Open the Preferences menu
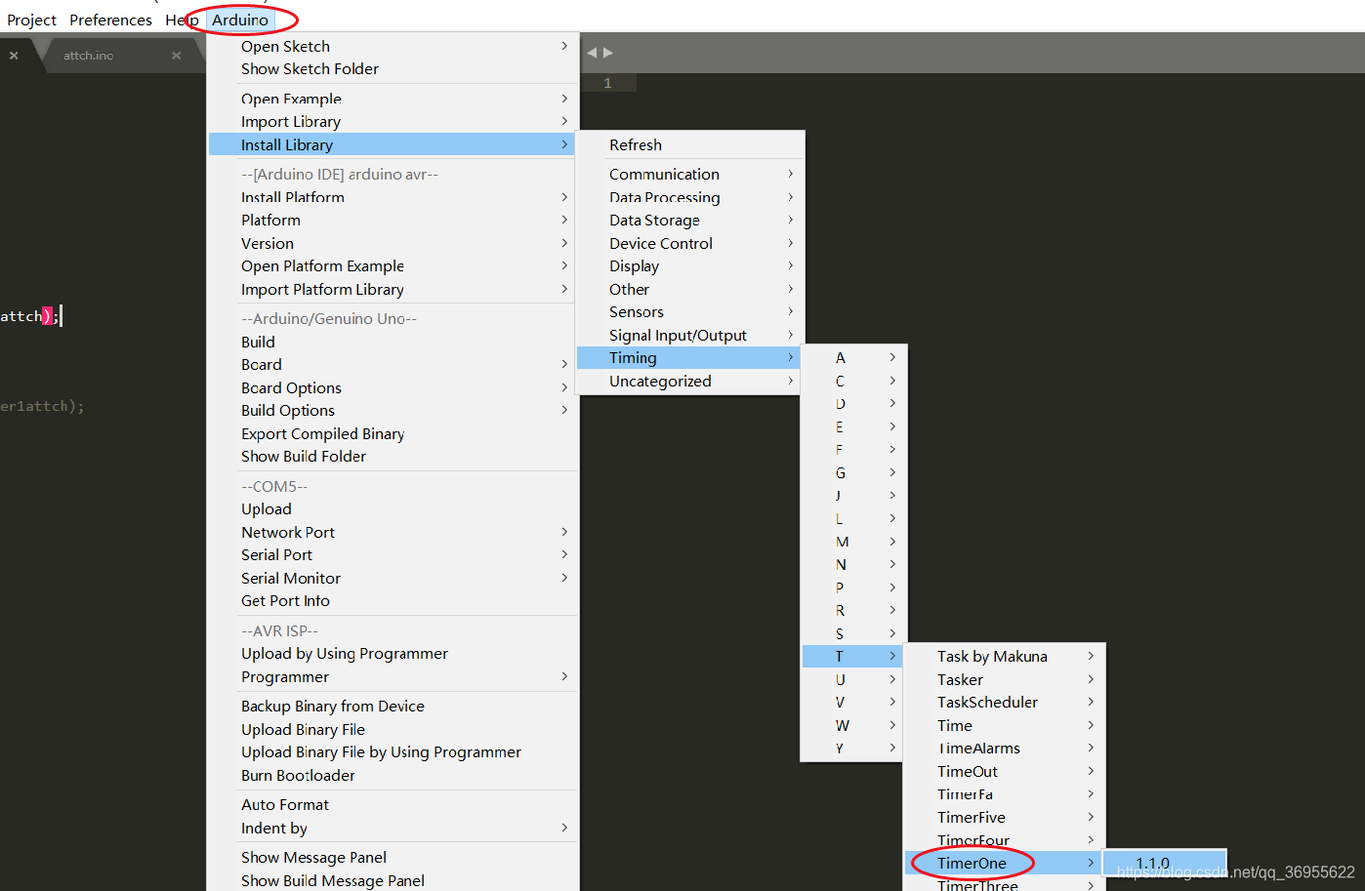Viewport: 1365px width, 891px height. coord(110,20)
